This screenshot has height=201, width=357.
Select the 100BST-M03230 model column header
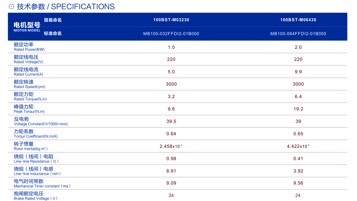click(x=171, y=20)
